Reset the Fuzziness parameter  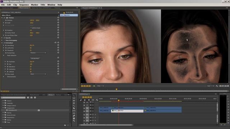click(58, 61)
